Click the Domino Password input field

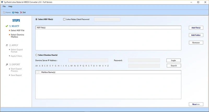[x=144, y=60]
